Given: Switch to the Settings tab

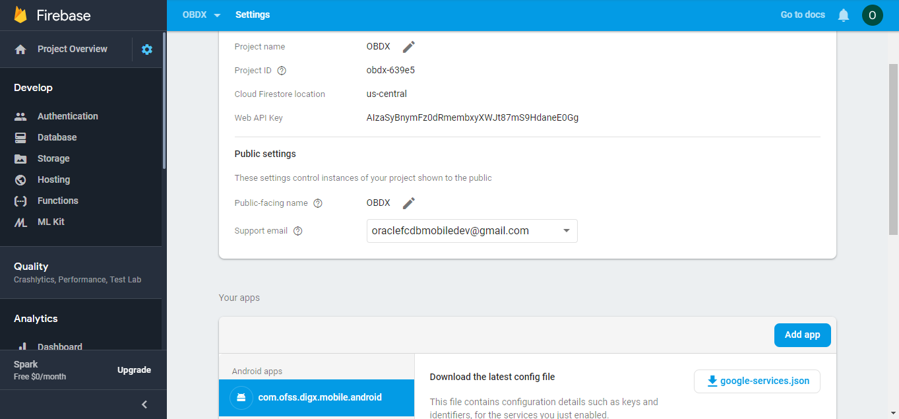Looking at the screenshot, I should tap(253, 15).
